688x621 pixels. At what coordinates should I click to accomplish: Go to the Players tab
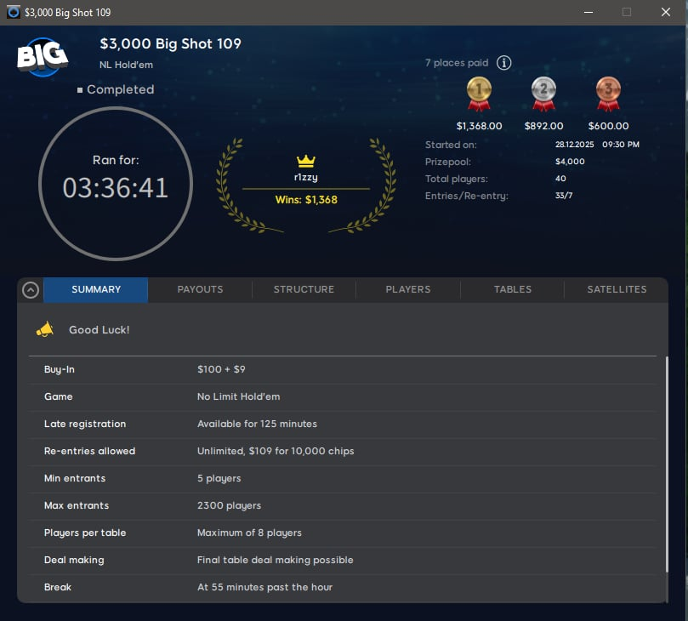pos(408,289)
